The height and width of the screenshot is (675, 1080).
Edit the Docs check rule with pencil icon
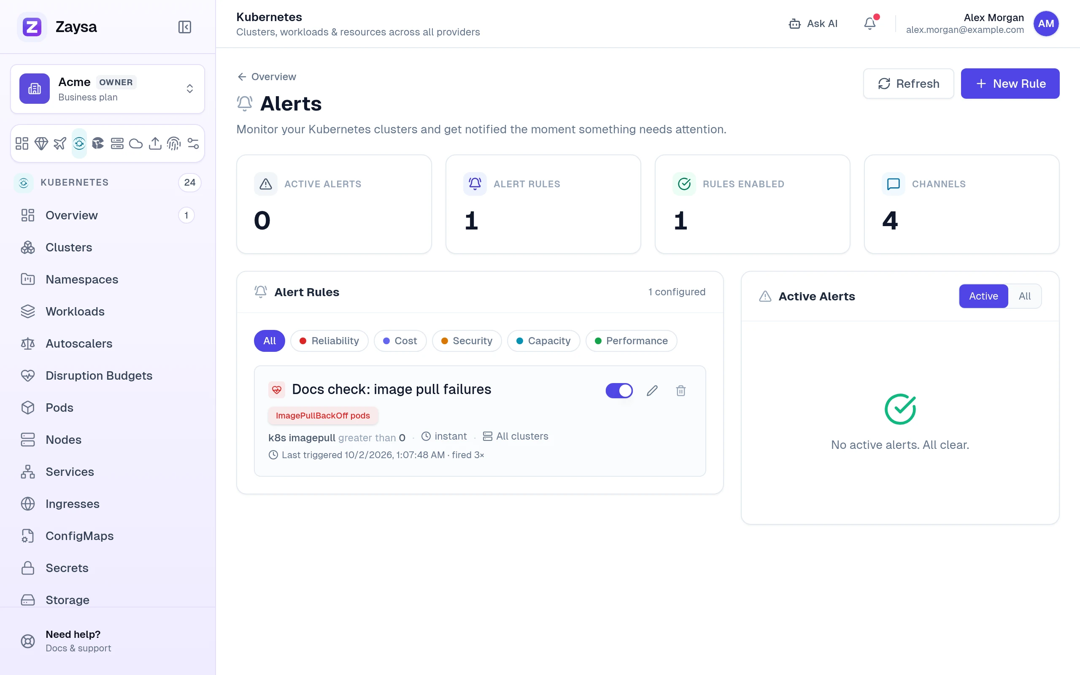coord(652,391)
